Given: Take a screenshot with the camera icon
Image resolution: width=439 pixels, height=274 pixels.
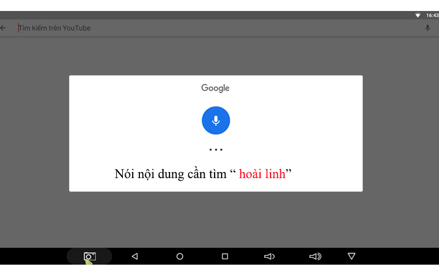Looking at the screenshot, I should pos(89,256).
